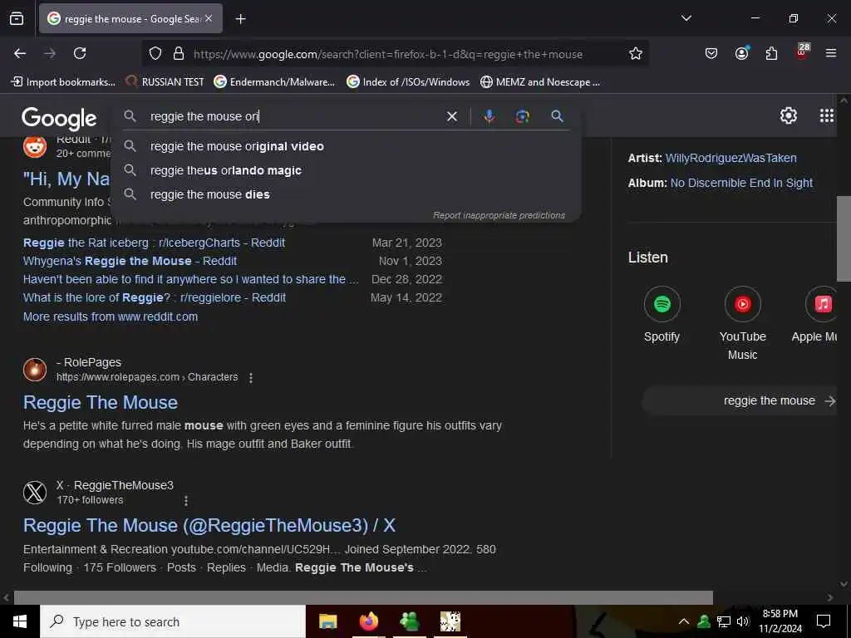Open options for RolePages result
The height and width of the screenshot is (638, 851).
tap(251, 378)
